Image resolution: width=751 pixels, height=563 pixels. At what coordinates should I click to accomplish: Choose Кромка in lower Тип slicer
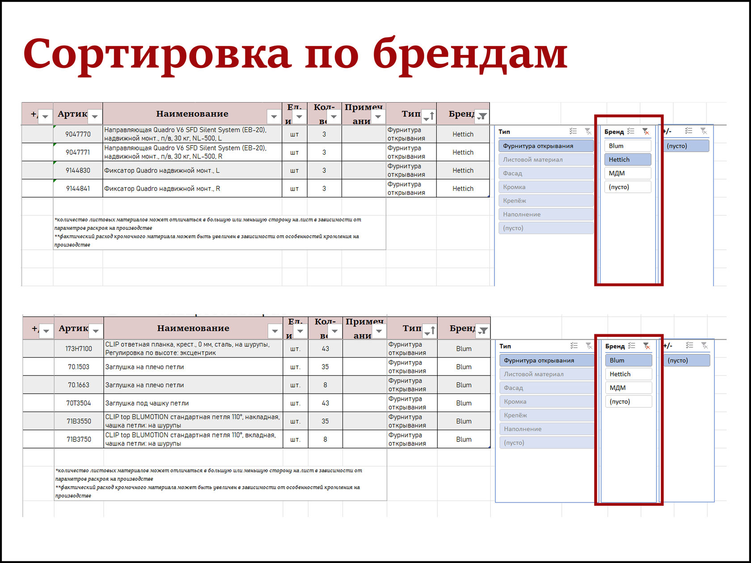547,401
